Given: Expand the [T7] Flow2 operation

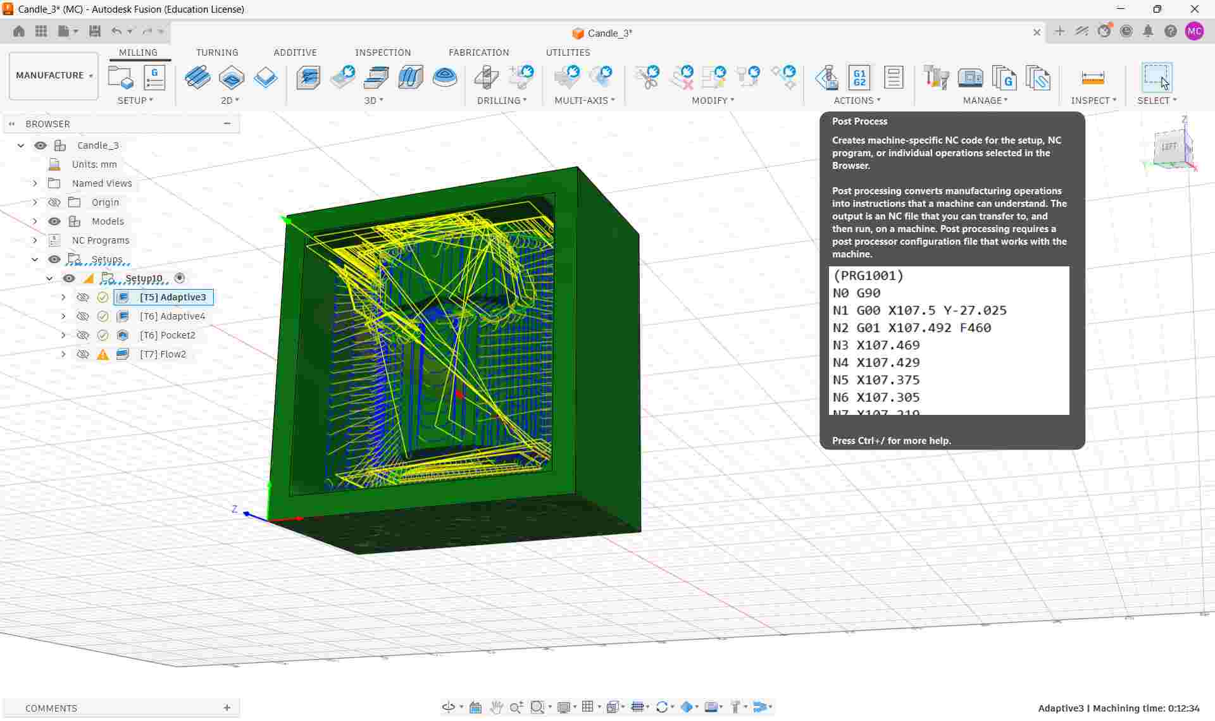Looking at the screenshot, I should (63, 354).
